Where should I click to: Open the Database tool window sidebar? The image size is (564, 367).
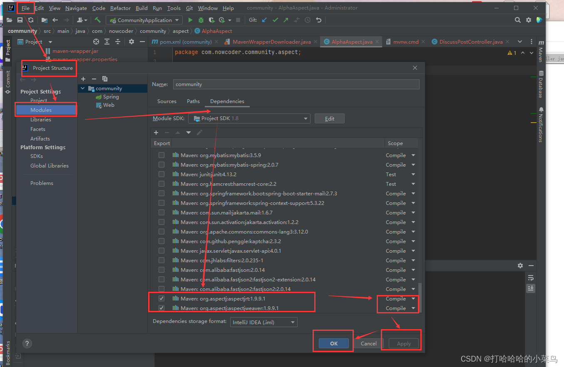tap(541, 84)
